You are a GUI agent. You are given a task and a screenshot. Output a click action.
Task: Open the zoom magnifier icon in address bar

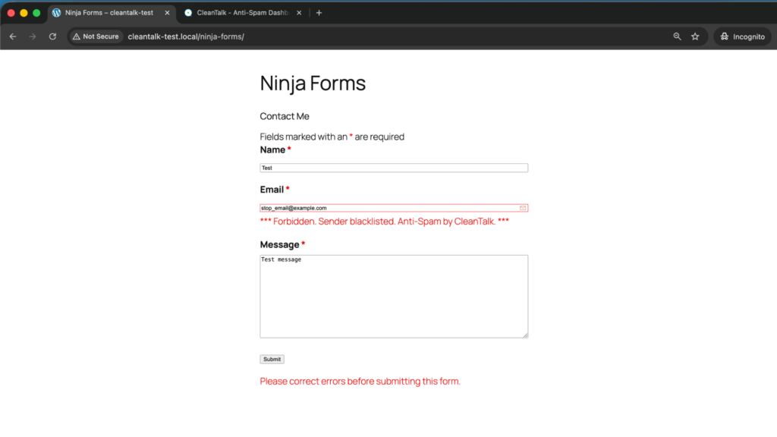(677, 36)
